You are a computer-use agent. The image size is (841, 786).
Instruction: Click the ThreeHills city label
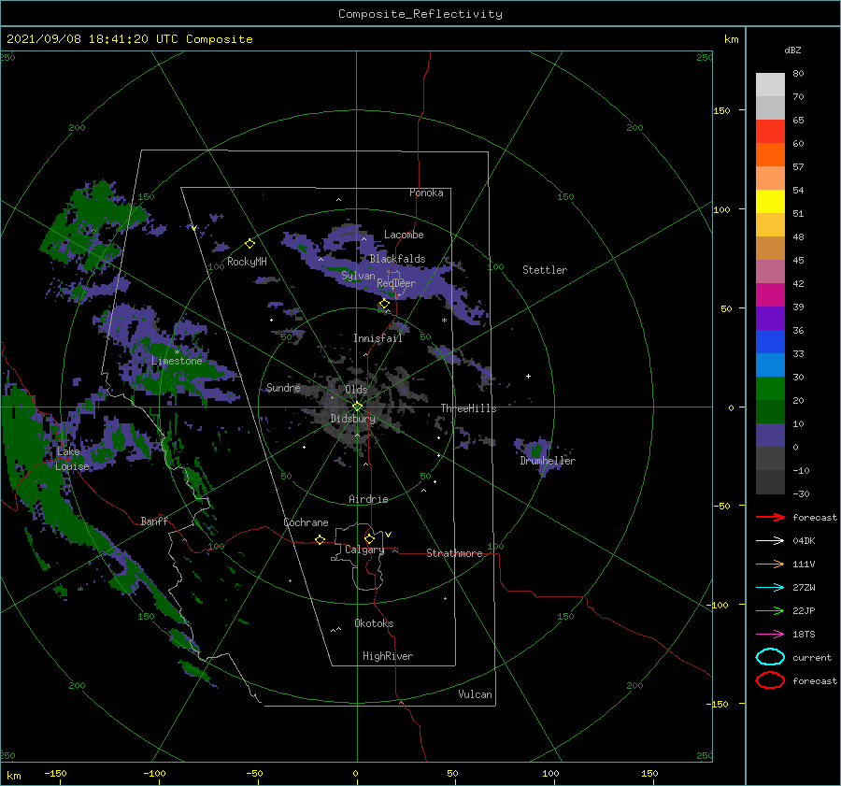(469, 408)
